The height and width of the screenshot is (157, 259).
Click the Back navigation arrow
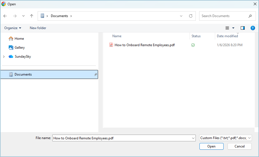click(x=5, y=16)
